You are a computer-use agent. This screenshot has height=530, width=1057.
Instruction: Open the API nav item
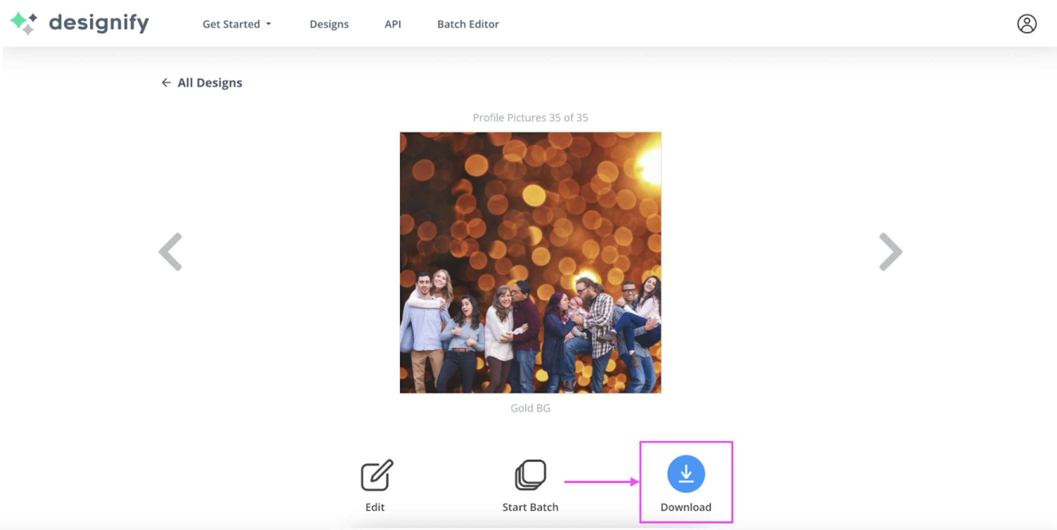[393, 24]
